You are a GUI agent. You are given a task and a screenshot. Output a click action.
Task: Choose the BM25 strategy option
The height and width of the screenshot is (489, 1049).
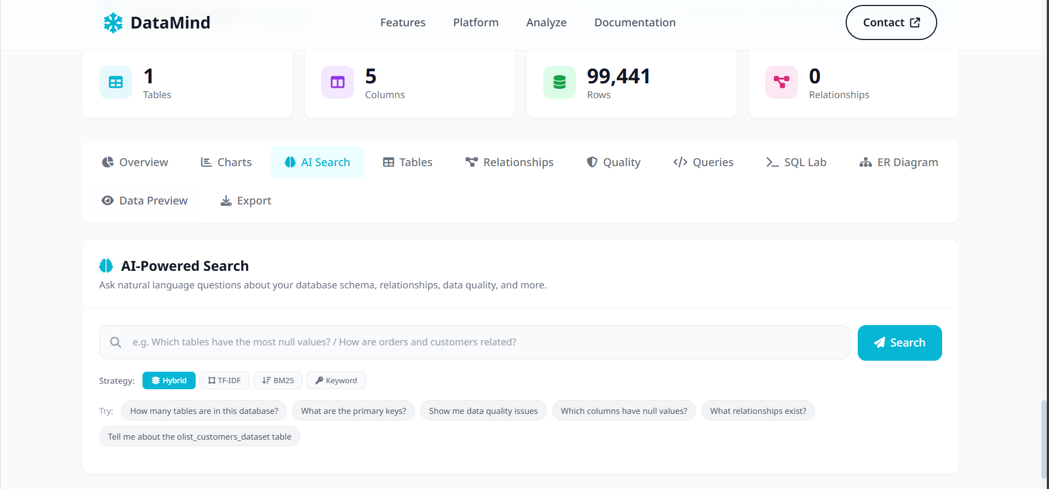[x=278, y=380]
